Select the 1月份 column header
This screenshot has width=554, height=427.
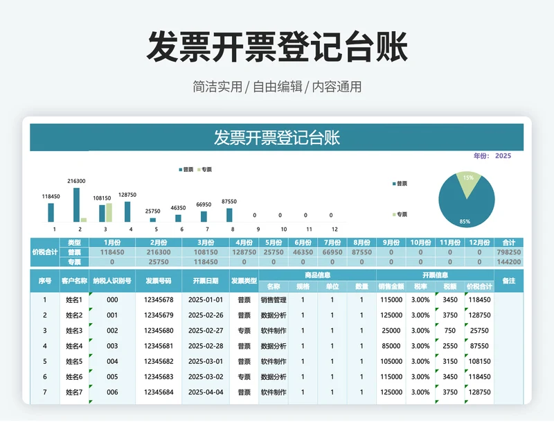pyautogui.click(x=112, y=243)
